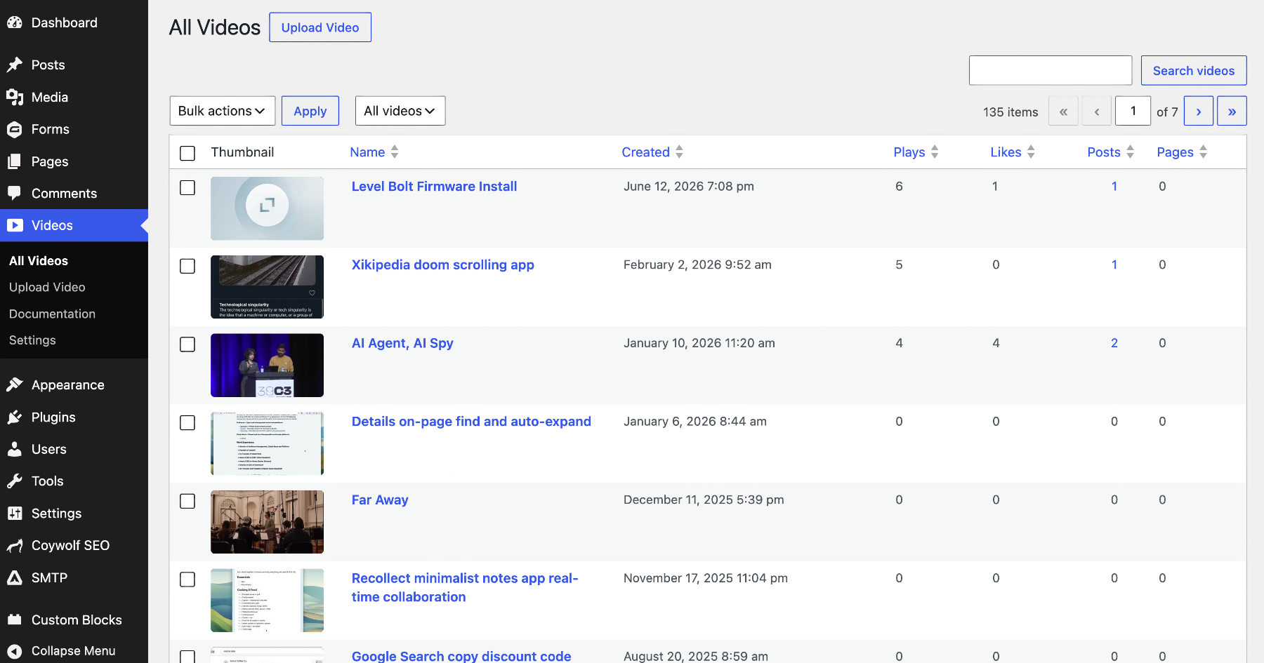Sort by Plays column arrows

pyautogui.click(x=935, y=152)
